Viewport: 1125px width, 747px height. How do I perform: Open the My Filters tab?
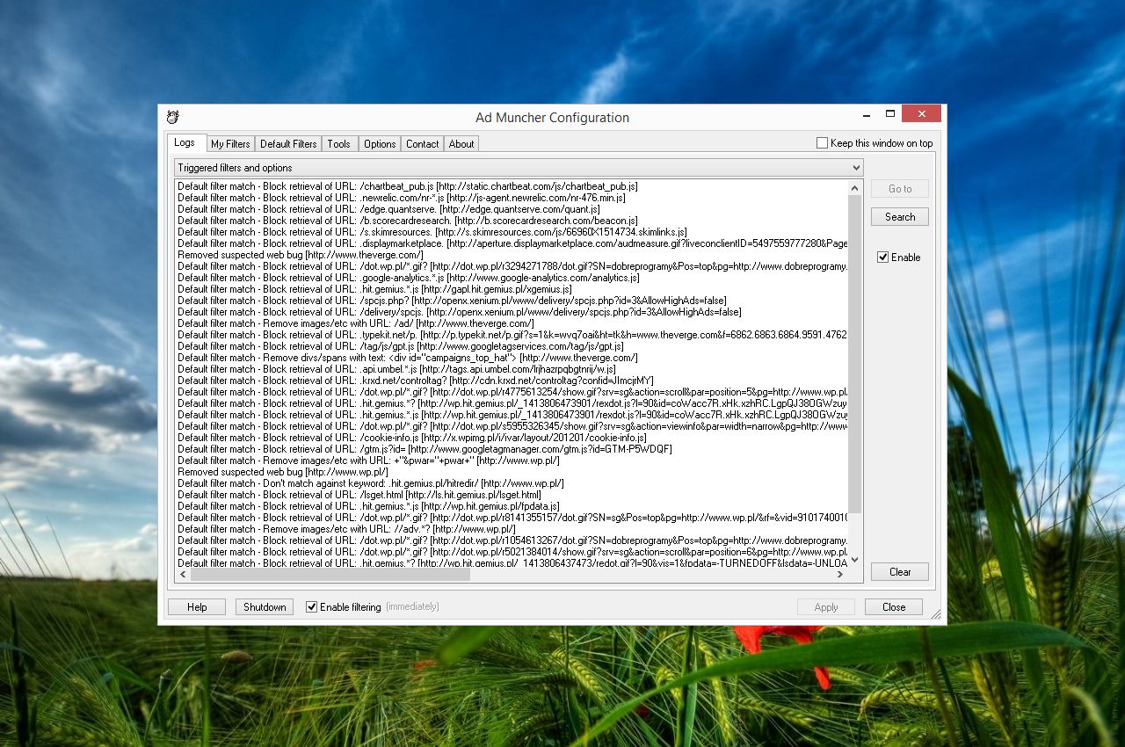coord(230,144)
